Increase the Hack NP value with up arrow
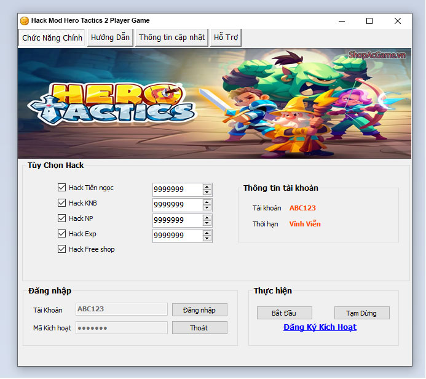426x379 pixels. click(x=207, y=218)
